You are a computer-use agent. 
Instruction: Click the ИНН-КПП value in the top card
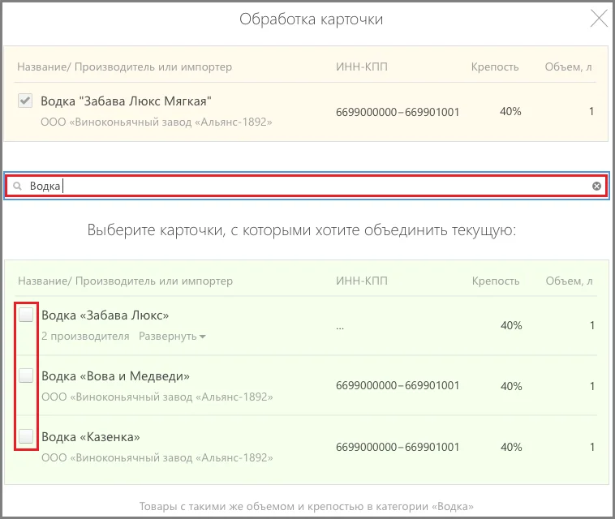pyautogui.click(x=398, y=112)
